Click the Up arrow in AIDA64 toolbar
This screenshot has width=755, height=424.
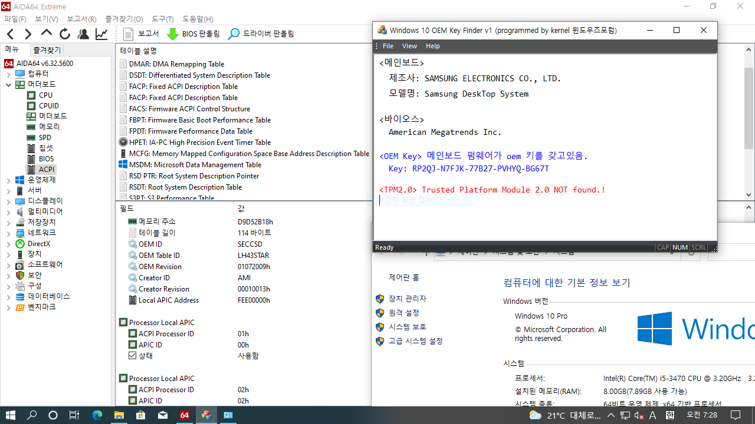(x=47, y=34)
